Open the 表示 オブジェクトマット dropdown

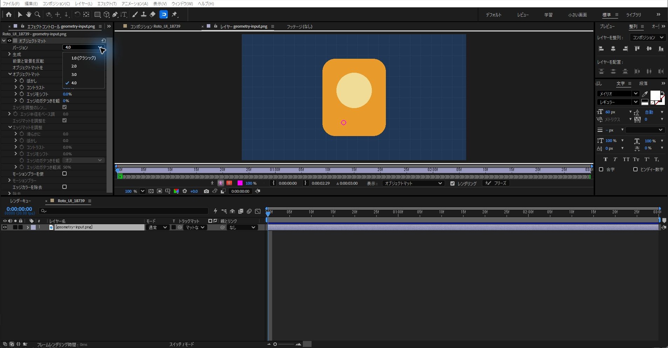[413, 183]
